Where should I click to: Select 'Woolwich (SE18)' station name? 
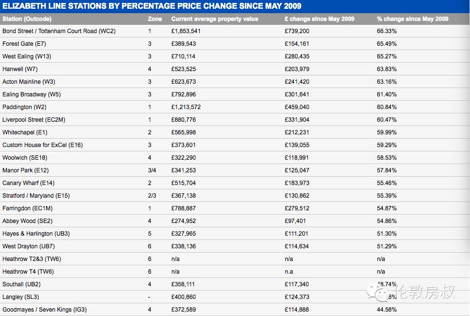[x=25, y=158]
